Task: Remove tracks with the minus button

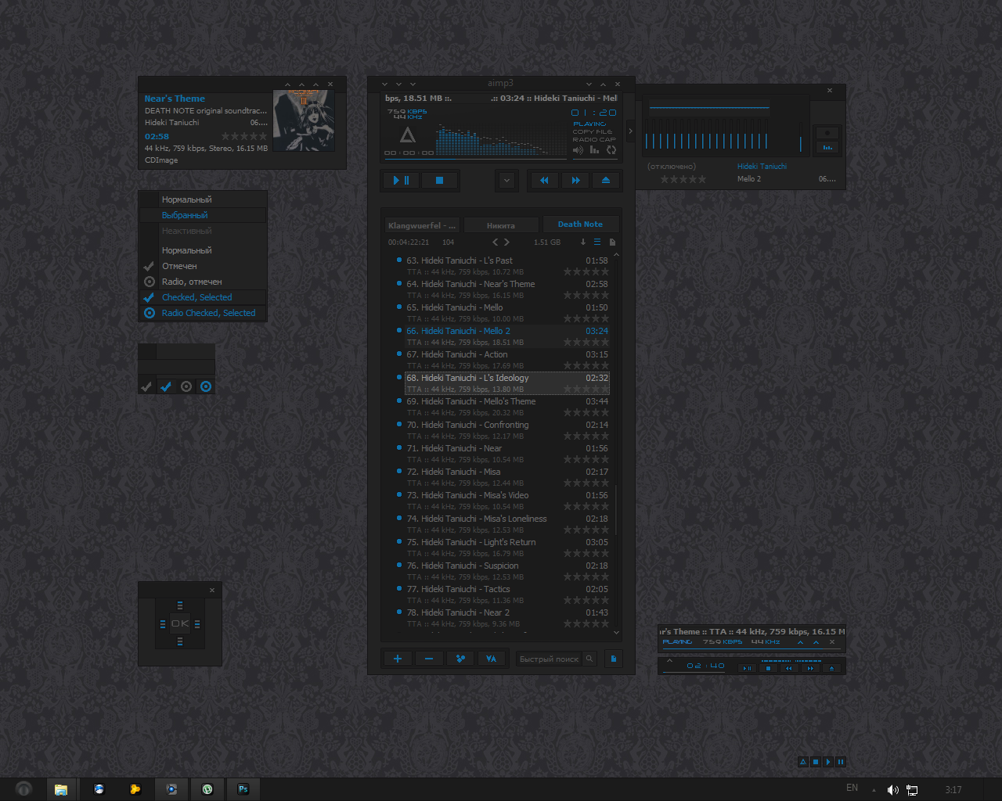Action: 429,659
